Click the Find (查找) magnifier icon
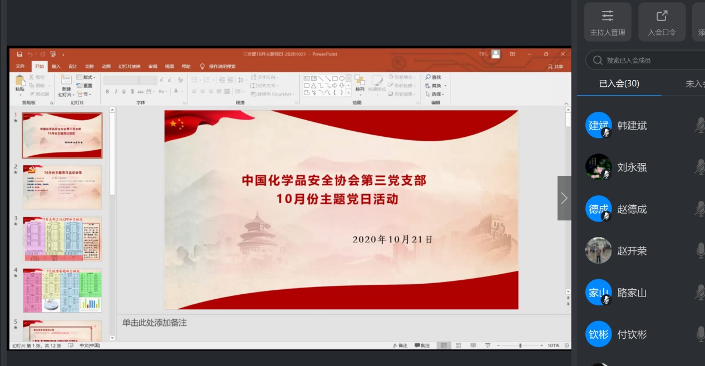The height and width of the screenshot is (366, 705). (428, 77)
